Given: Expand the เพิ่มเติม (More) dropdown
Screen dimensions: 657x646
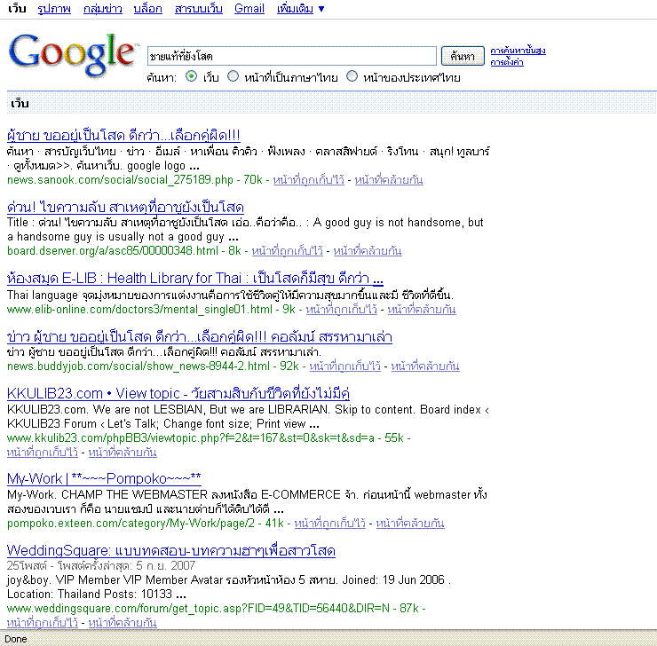Looking at the screenshot, I should (x=300, y=8).
